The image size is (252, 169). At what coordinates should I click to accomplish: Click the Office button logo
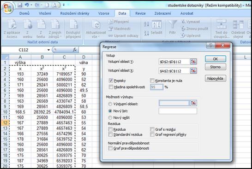click(7, 8)
